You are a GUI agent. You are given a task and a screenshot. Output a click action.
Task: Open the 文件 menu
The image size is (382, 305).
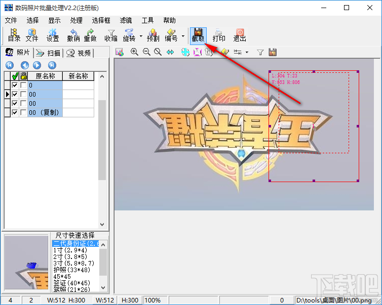11,20
